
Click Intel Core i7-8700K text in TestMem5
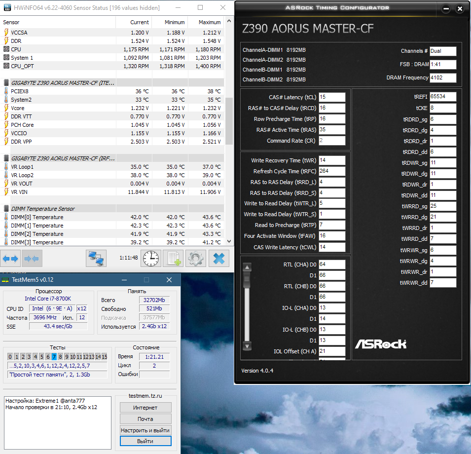48,299
